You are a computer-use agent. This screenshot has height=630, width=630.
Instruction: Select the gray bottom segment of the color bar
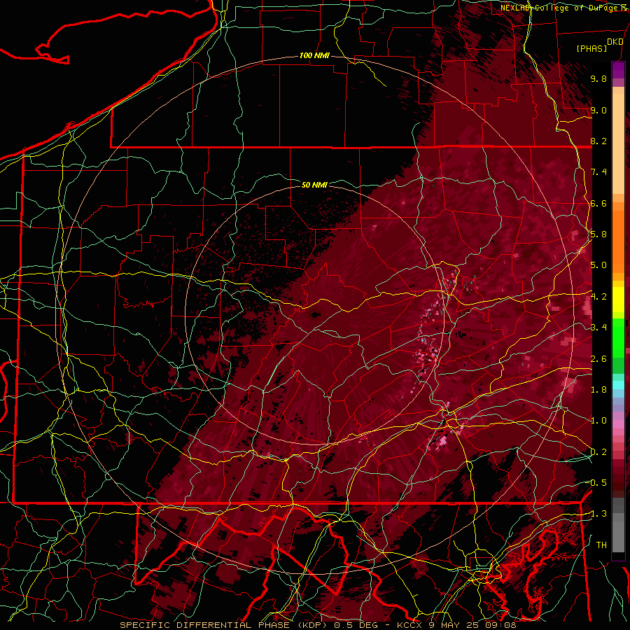[x=618, y=529]
